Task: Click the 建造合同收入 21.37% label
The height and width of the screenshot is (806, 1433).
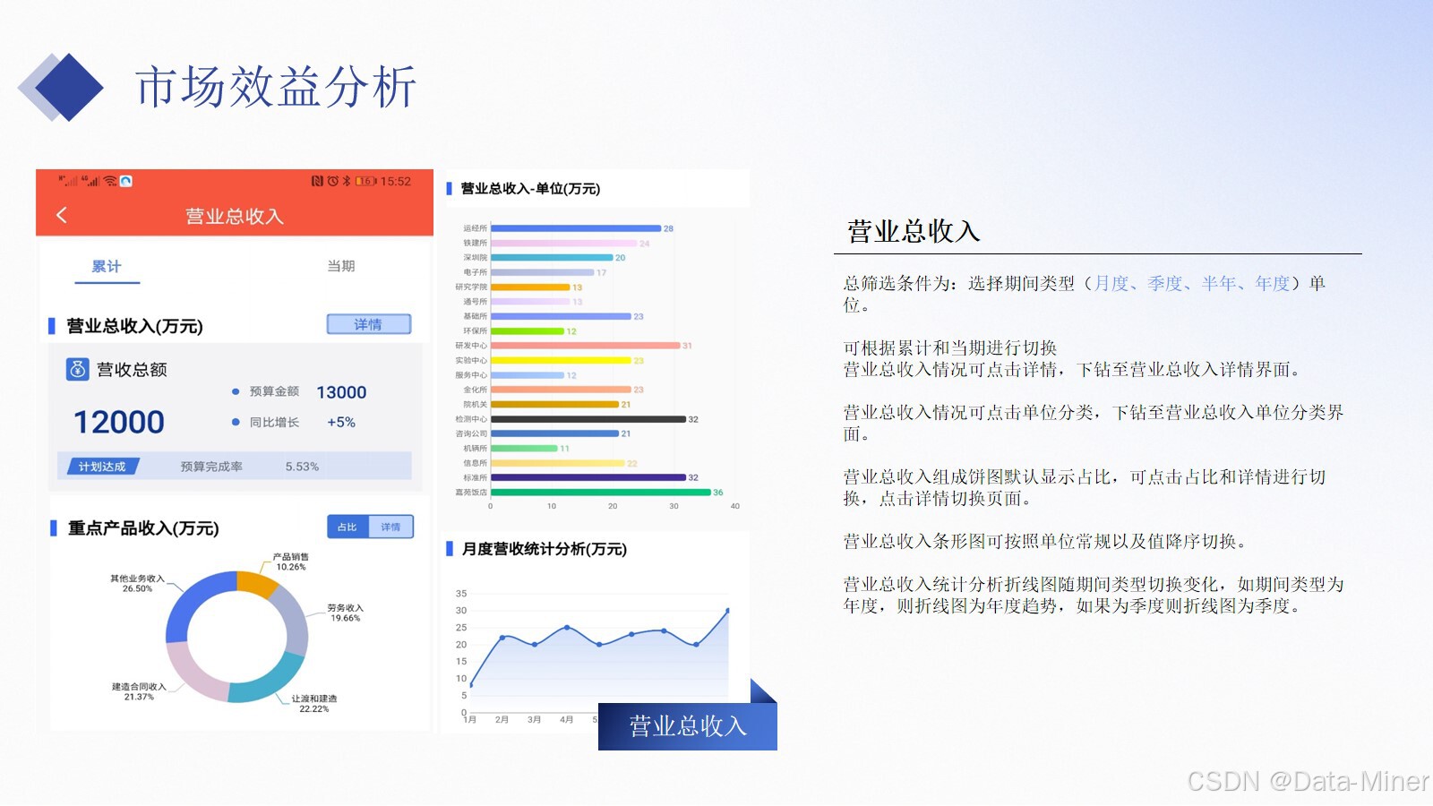Action: coord(139,691)
